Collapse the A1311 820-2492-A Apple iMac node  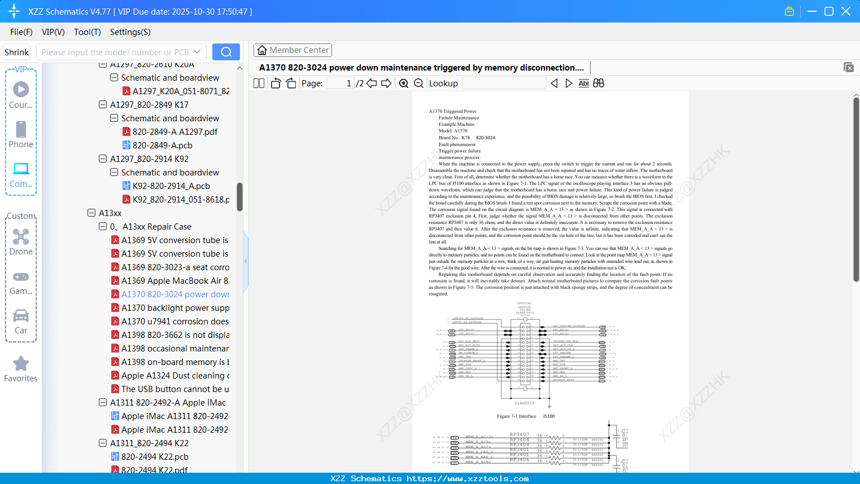click(103, 402)
